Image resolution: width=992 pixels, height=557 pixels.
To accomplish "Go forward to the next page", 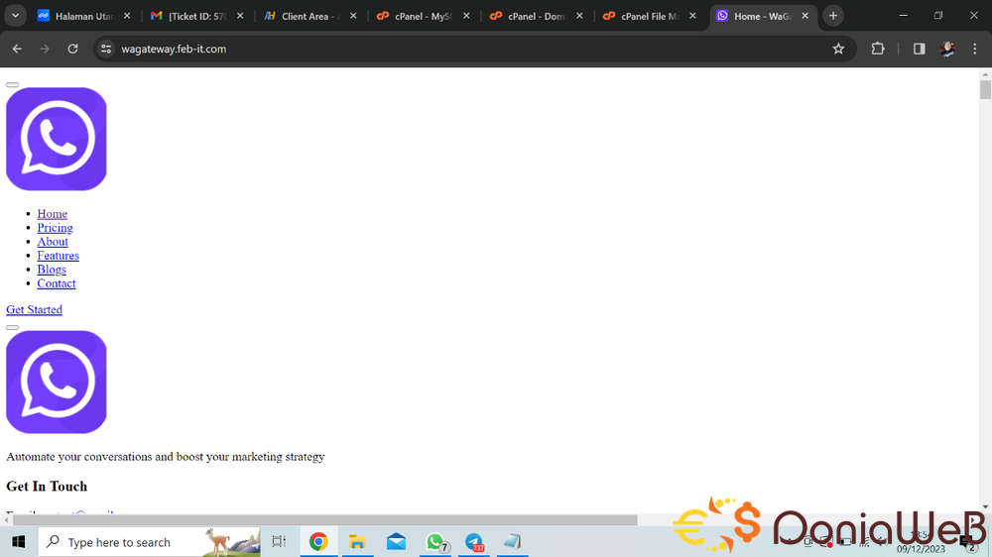I will (x=45, y=49).
